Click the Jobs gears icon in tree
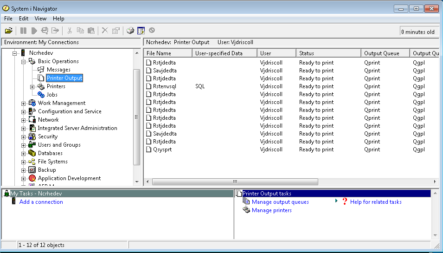The height and width of the screenshot is (253, 443). pyautogui.click(x=41, y=95)
